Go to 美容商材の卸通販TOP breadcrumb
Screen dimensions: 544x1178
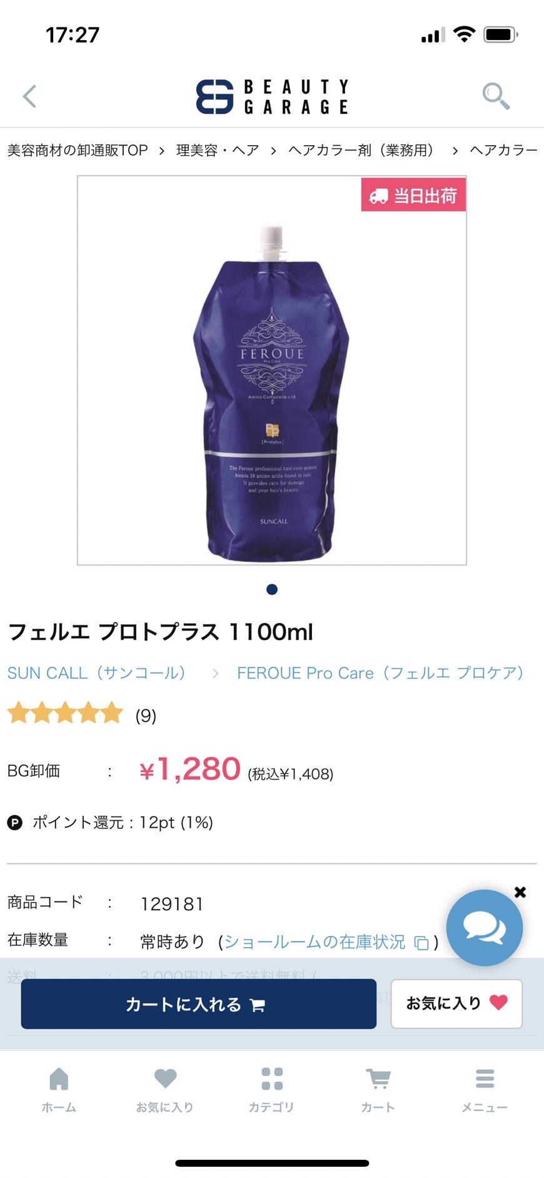(x=78, y=150)
